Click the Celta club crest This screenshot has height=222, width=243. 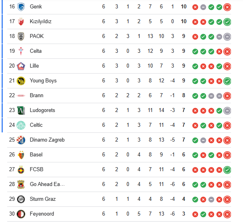pyautogui.click(x=21, y=51)
